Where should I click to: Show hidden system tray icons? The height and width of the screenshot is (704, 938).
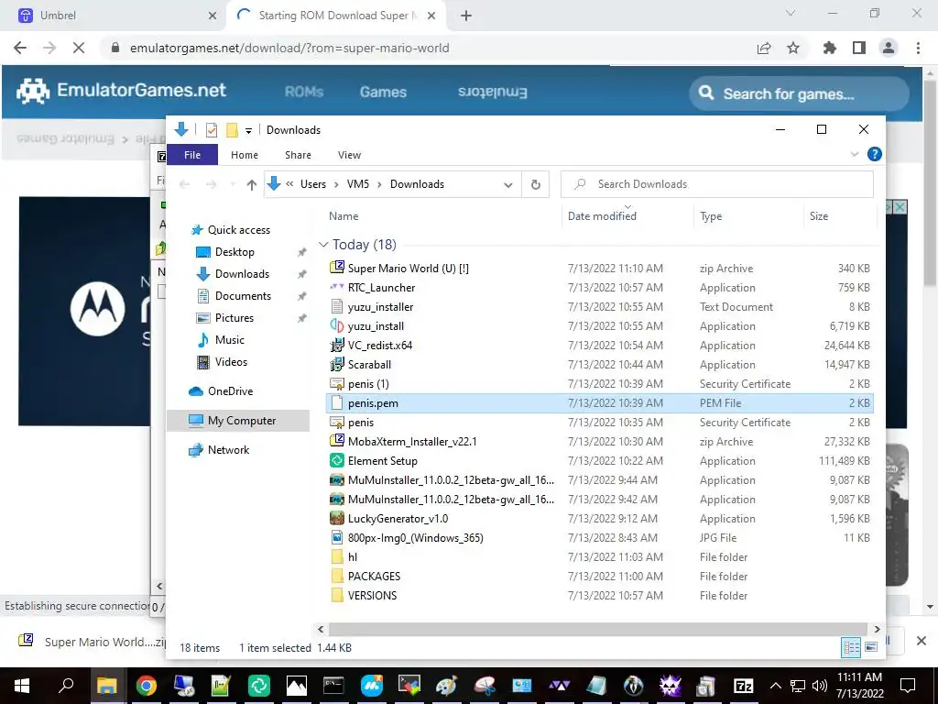click(775, 686)
